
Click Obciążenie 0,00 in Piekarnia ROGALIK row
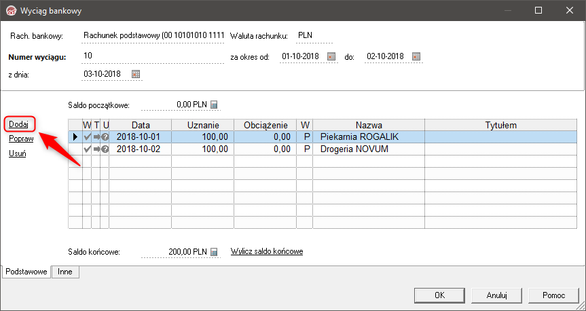265,136
